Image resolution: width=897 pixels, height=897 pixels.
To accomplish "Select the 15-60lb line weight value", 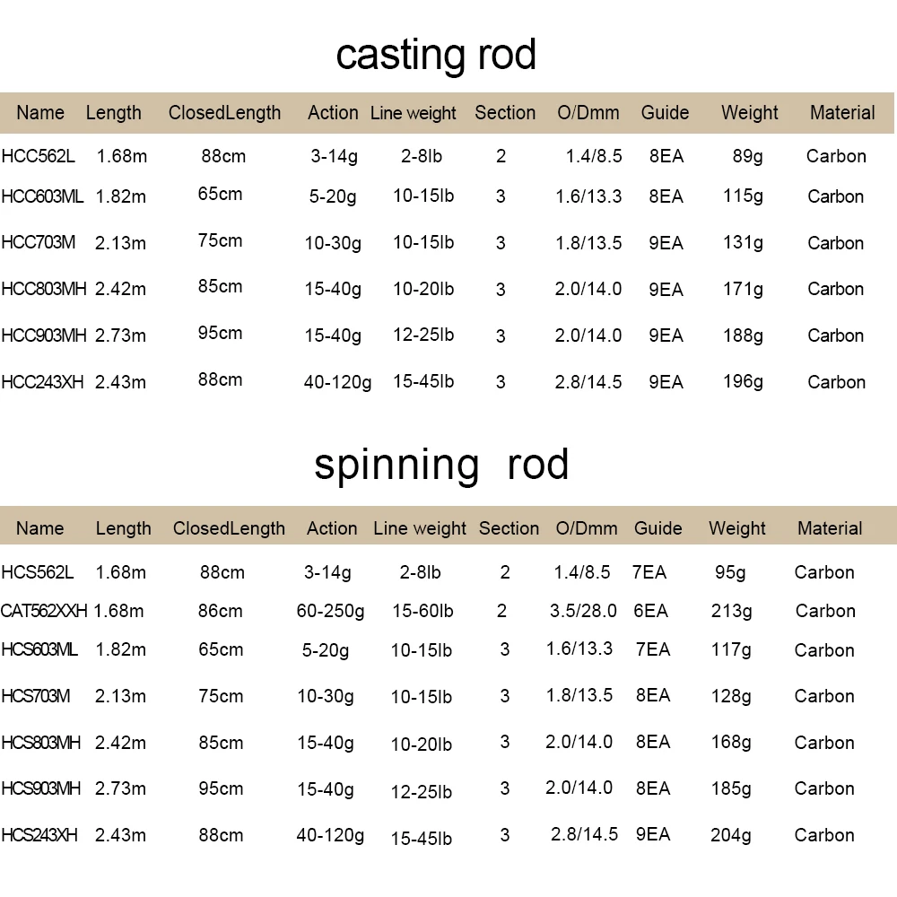I will point(422,611).
